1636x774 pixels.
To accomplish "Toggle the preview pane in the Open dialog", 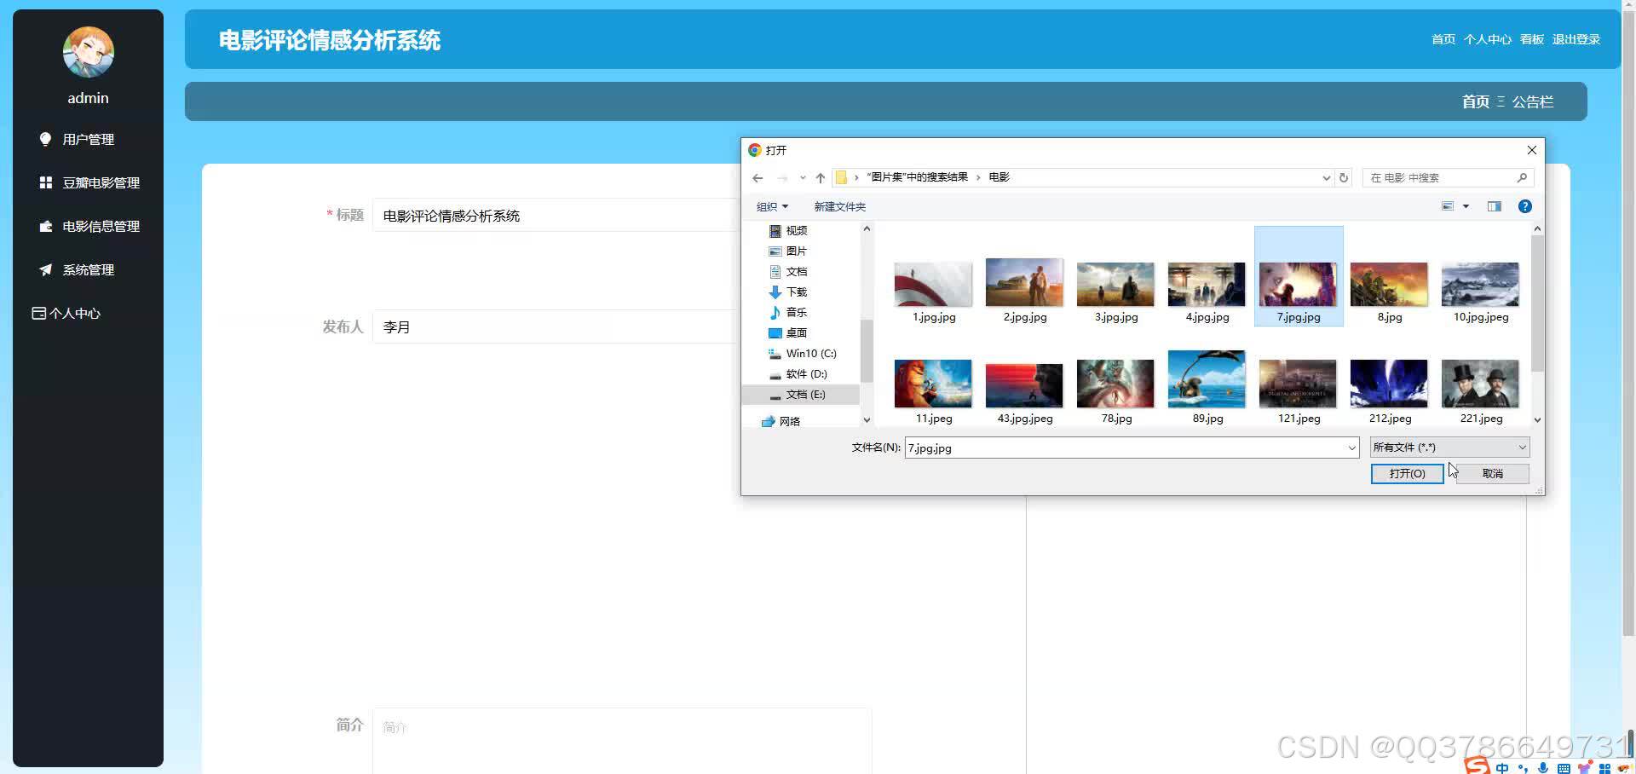I will tap(1494, 206).
